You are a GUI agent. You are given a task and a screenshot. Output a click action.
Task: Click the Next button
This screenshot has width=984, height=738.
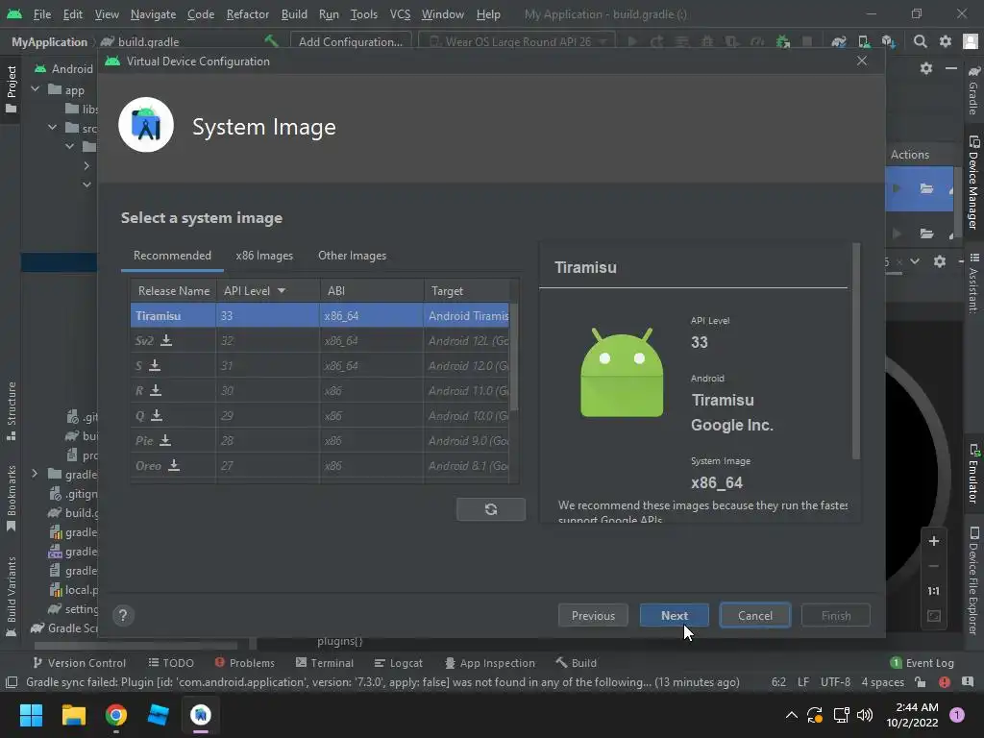tap(674, 616)
